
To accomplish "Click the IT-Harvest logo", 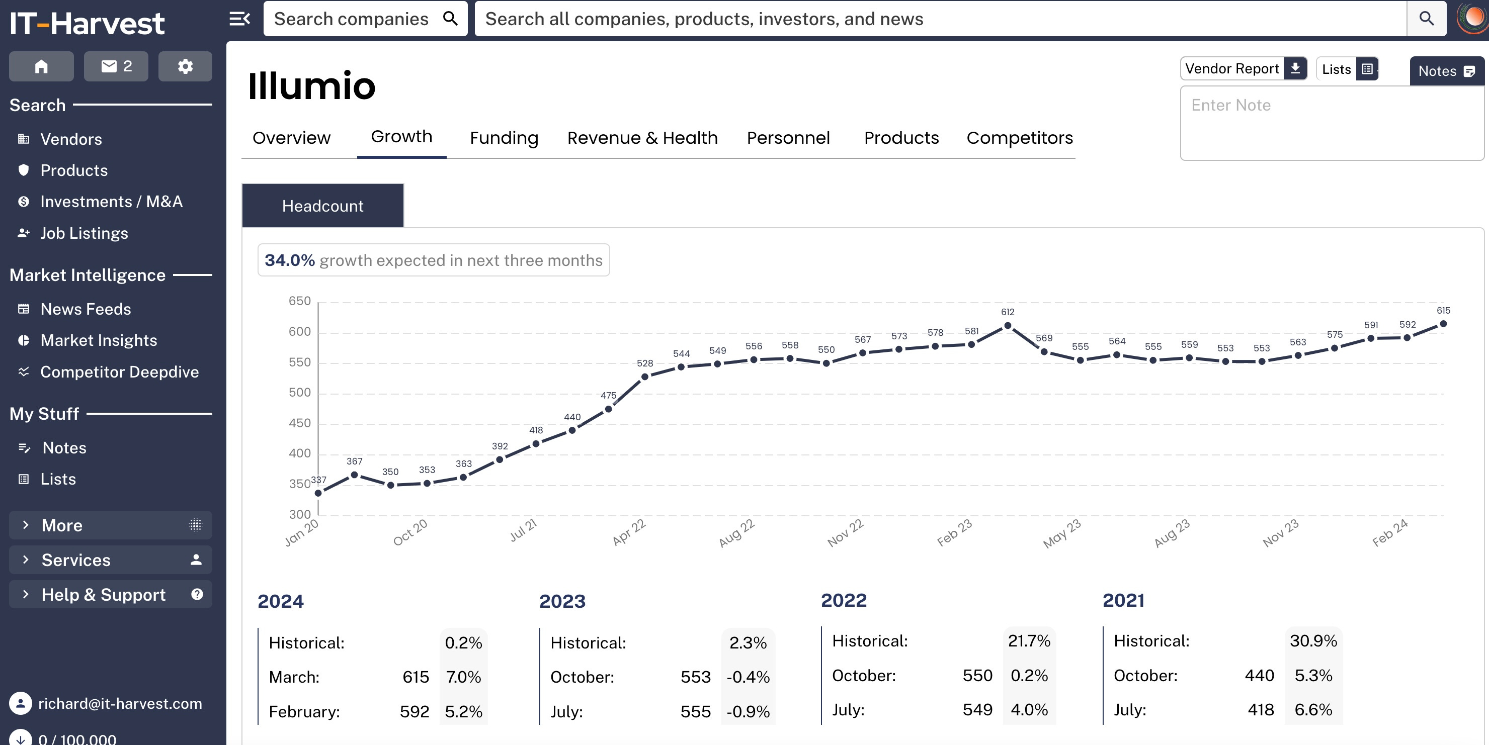I will point(88,23).
